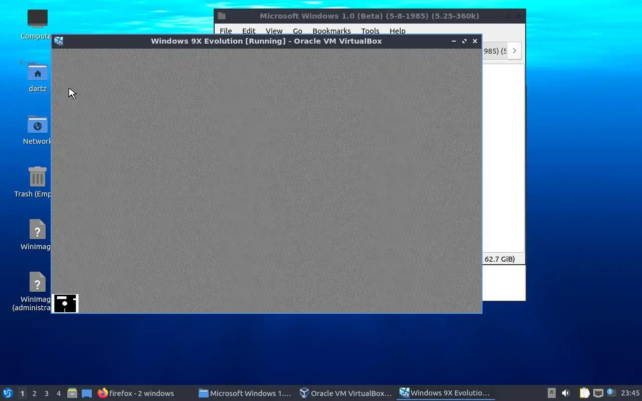This screenshot has height=401, width=642.
Task: Switch to virtual desktop 2
Action: tap(34, 393)
